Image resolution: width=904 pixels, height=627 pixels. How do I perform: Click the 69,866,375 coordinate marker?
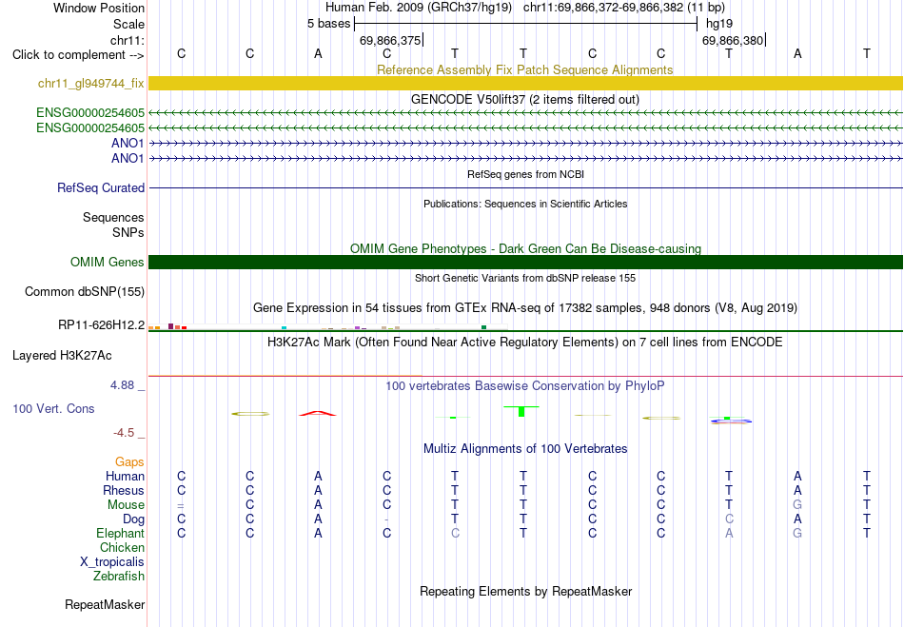pyautogui.click(x=390, y=40)
